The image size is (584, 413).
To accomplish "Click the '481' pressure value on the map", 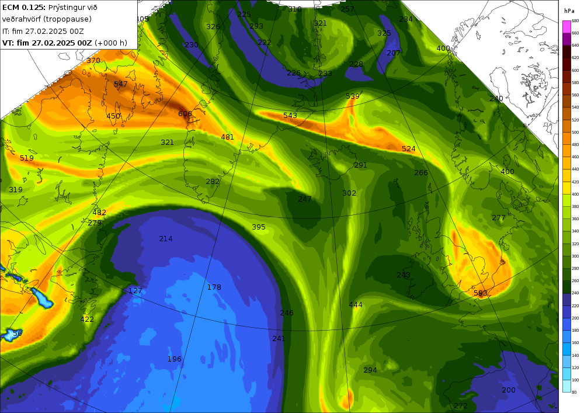I will [228, 137].
